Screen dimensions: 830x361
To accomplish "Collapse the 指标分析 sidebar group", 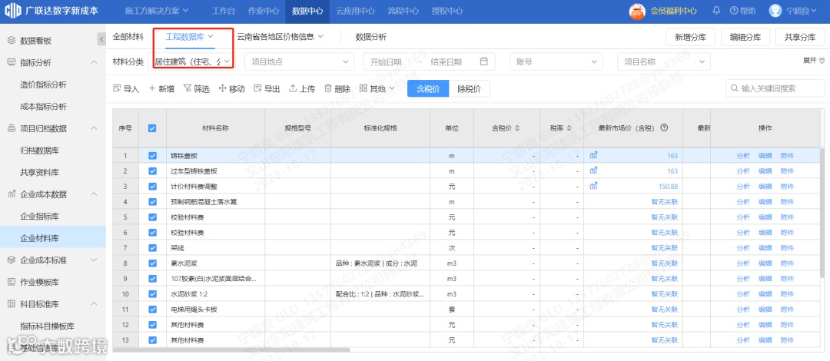I will point(95,62).
